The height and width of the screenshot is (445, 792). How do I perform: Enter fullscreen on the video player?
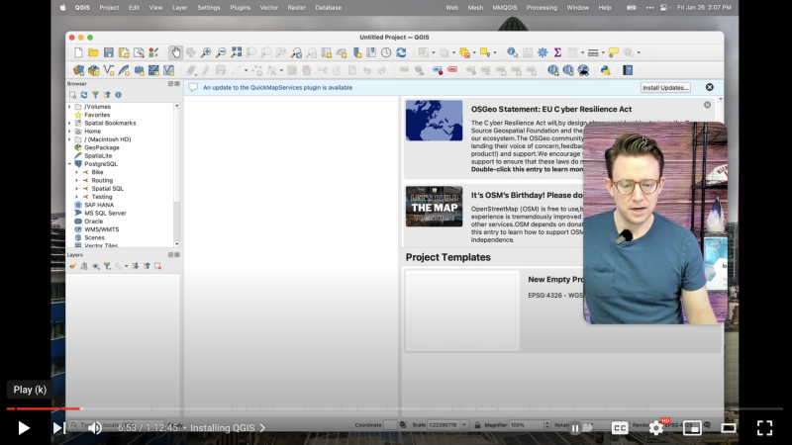[x=764, y=428]
